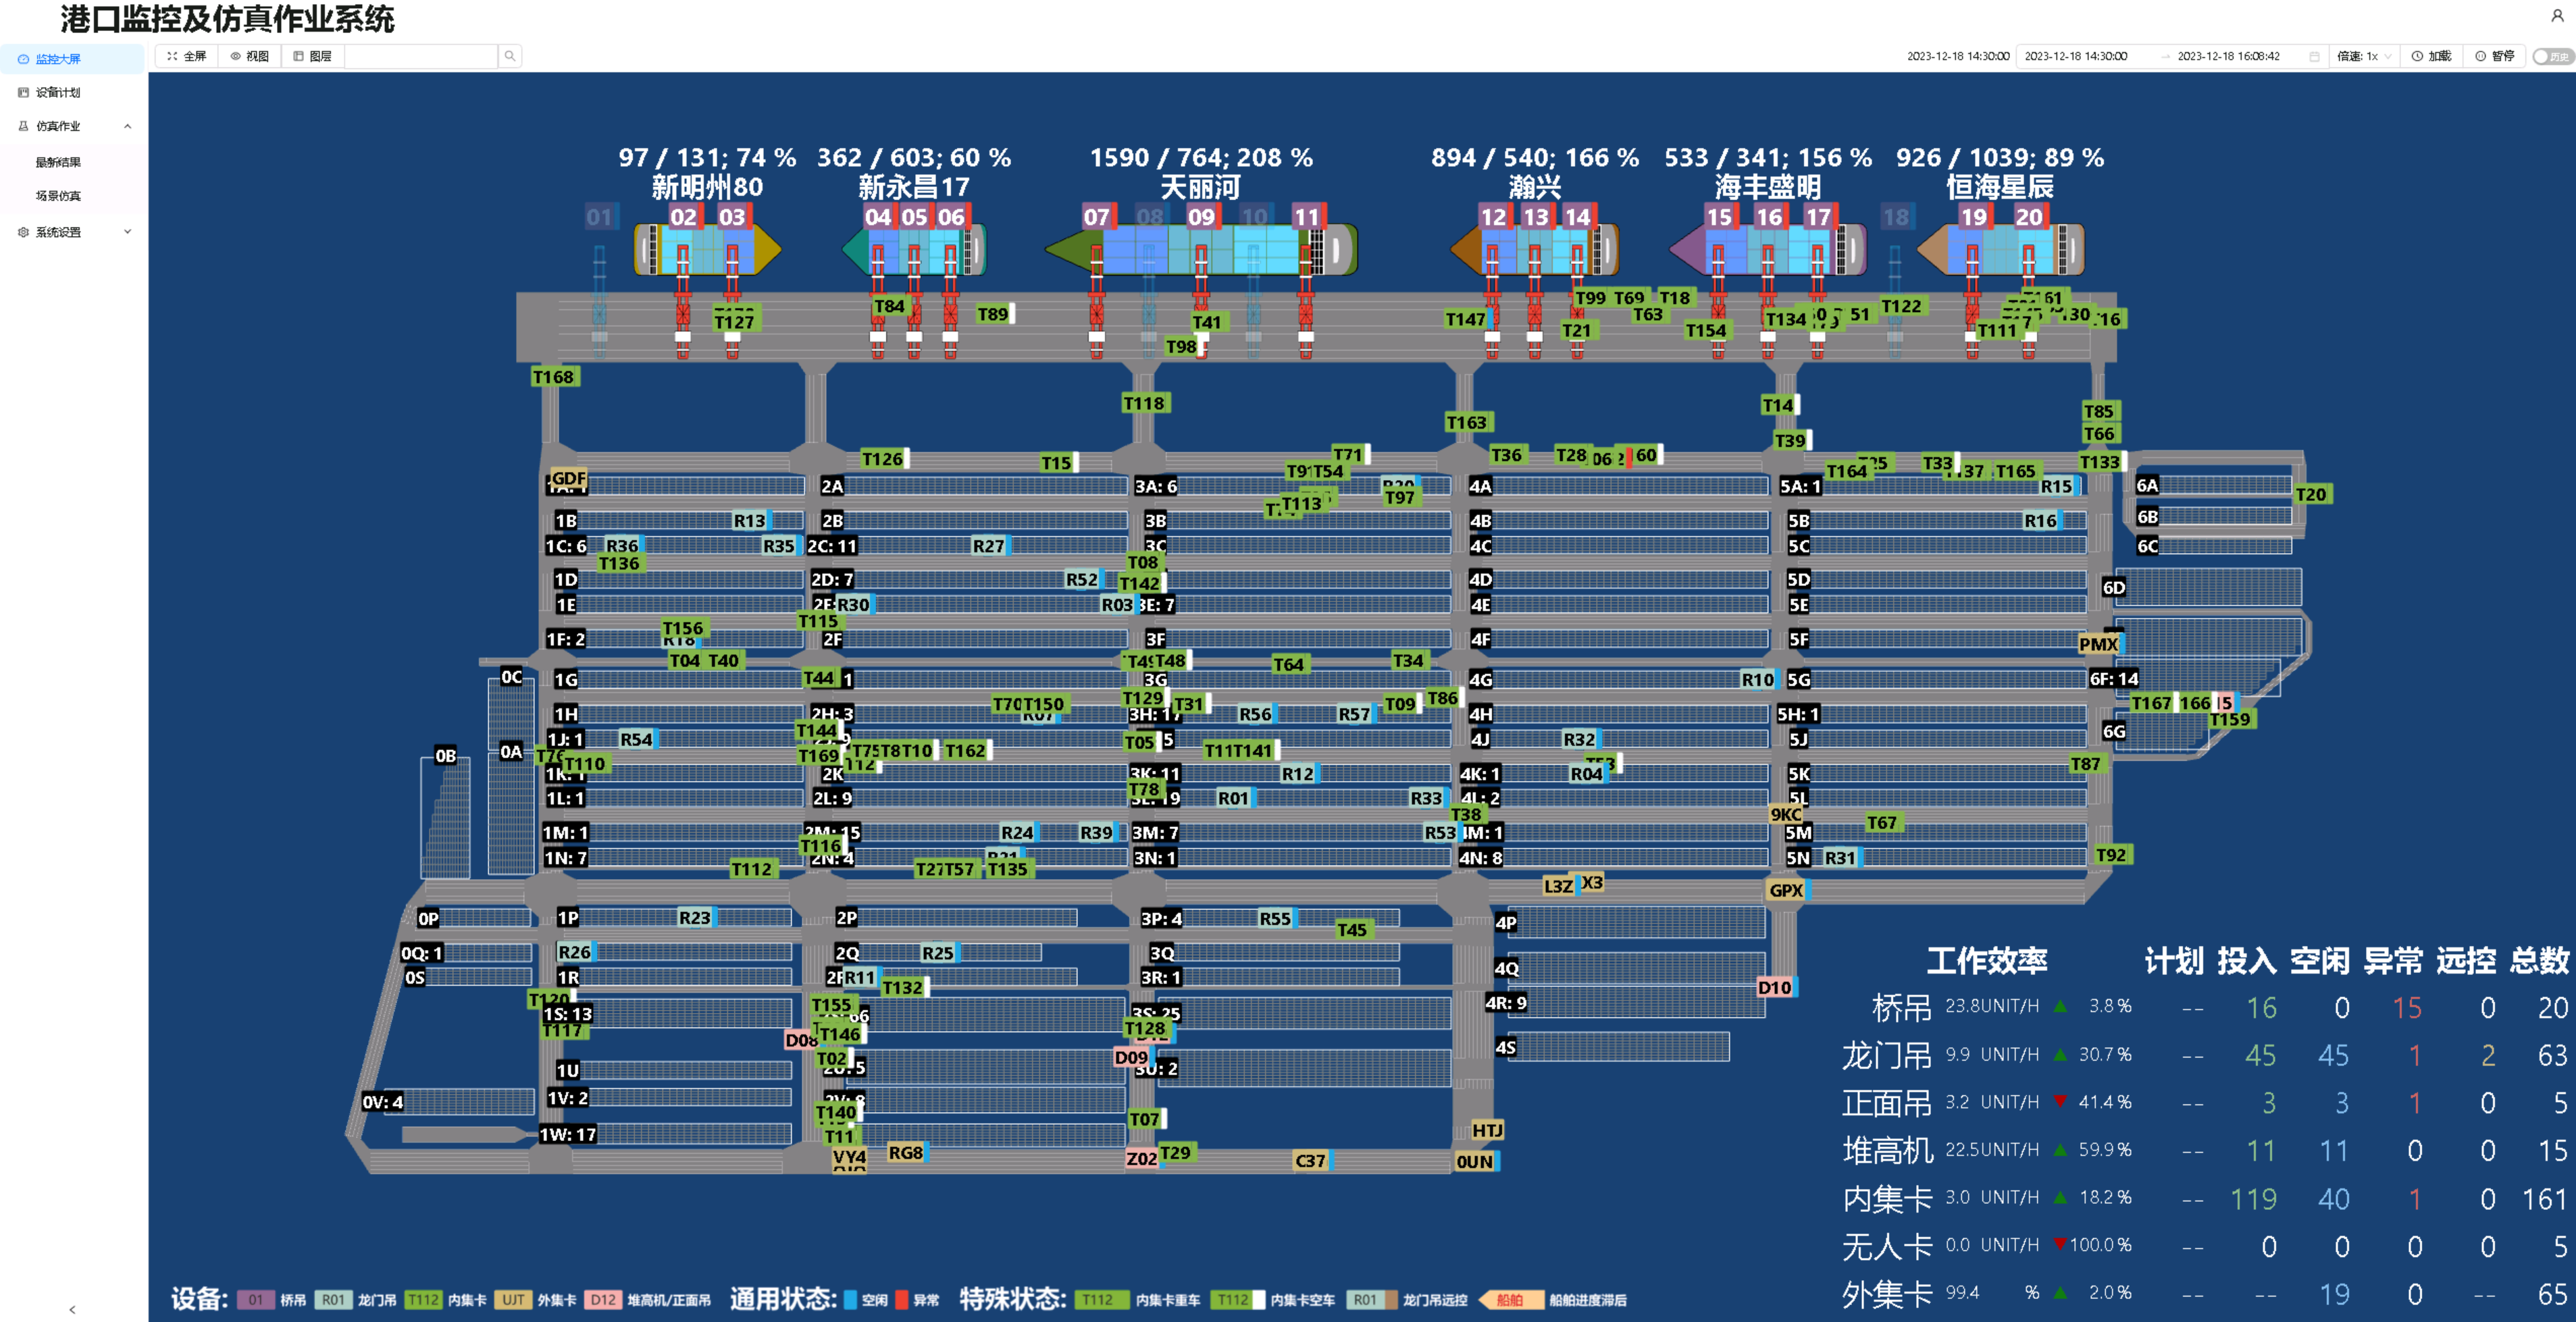Image resolution: width=2576 pixels, height=1322 pixels.
Task: Click the 暂停 pause button
Action: [2494, 56]
